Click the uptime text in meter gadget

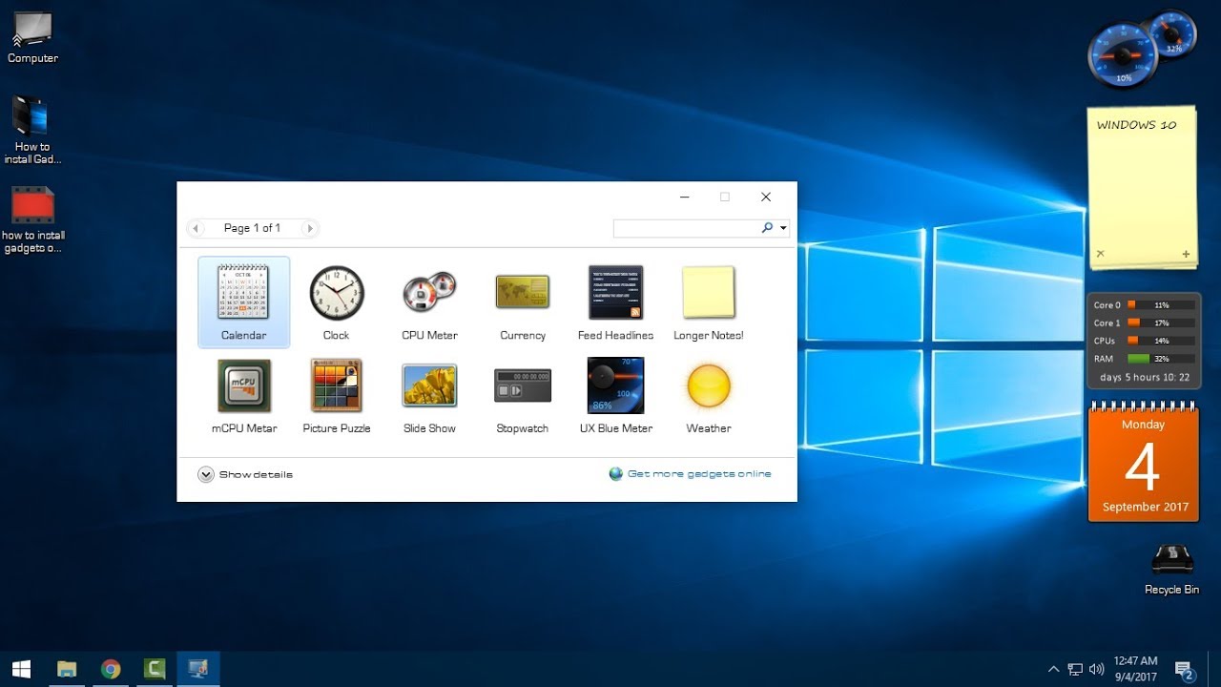pos(1144,378)
